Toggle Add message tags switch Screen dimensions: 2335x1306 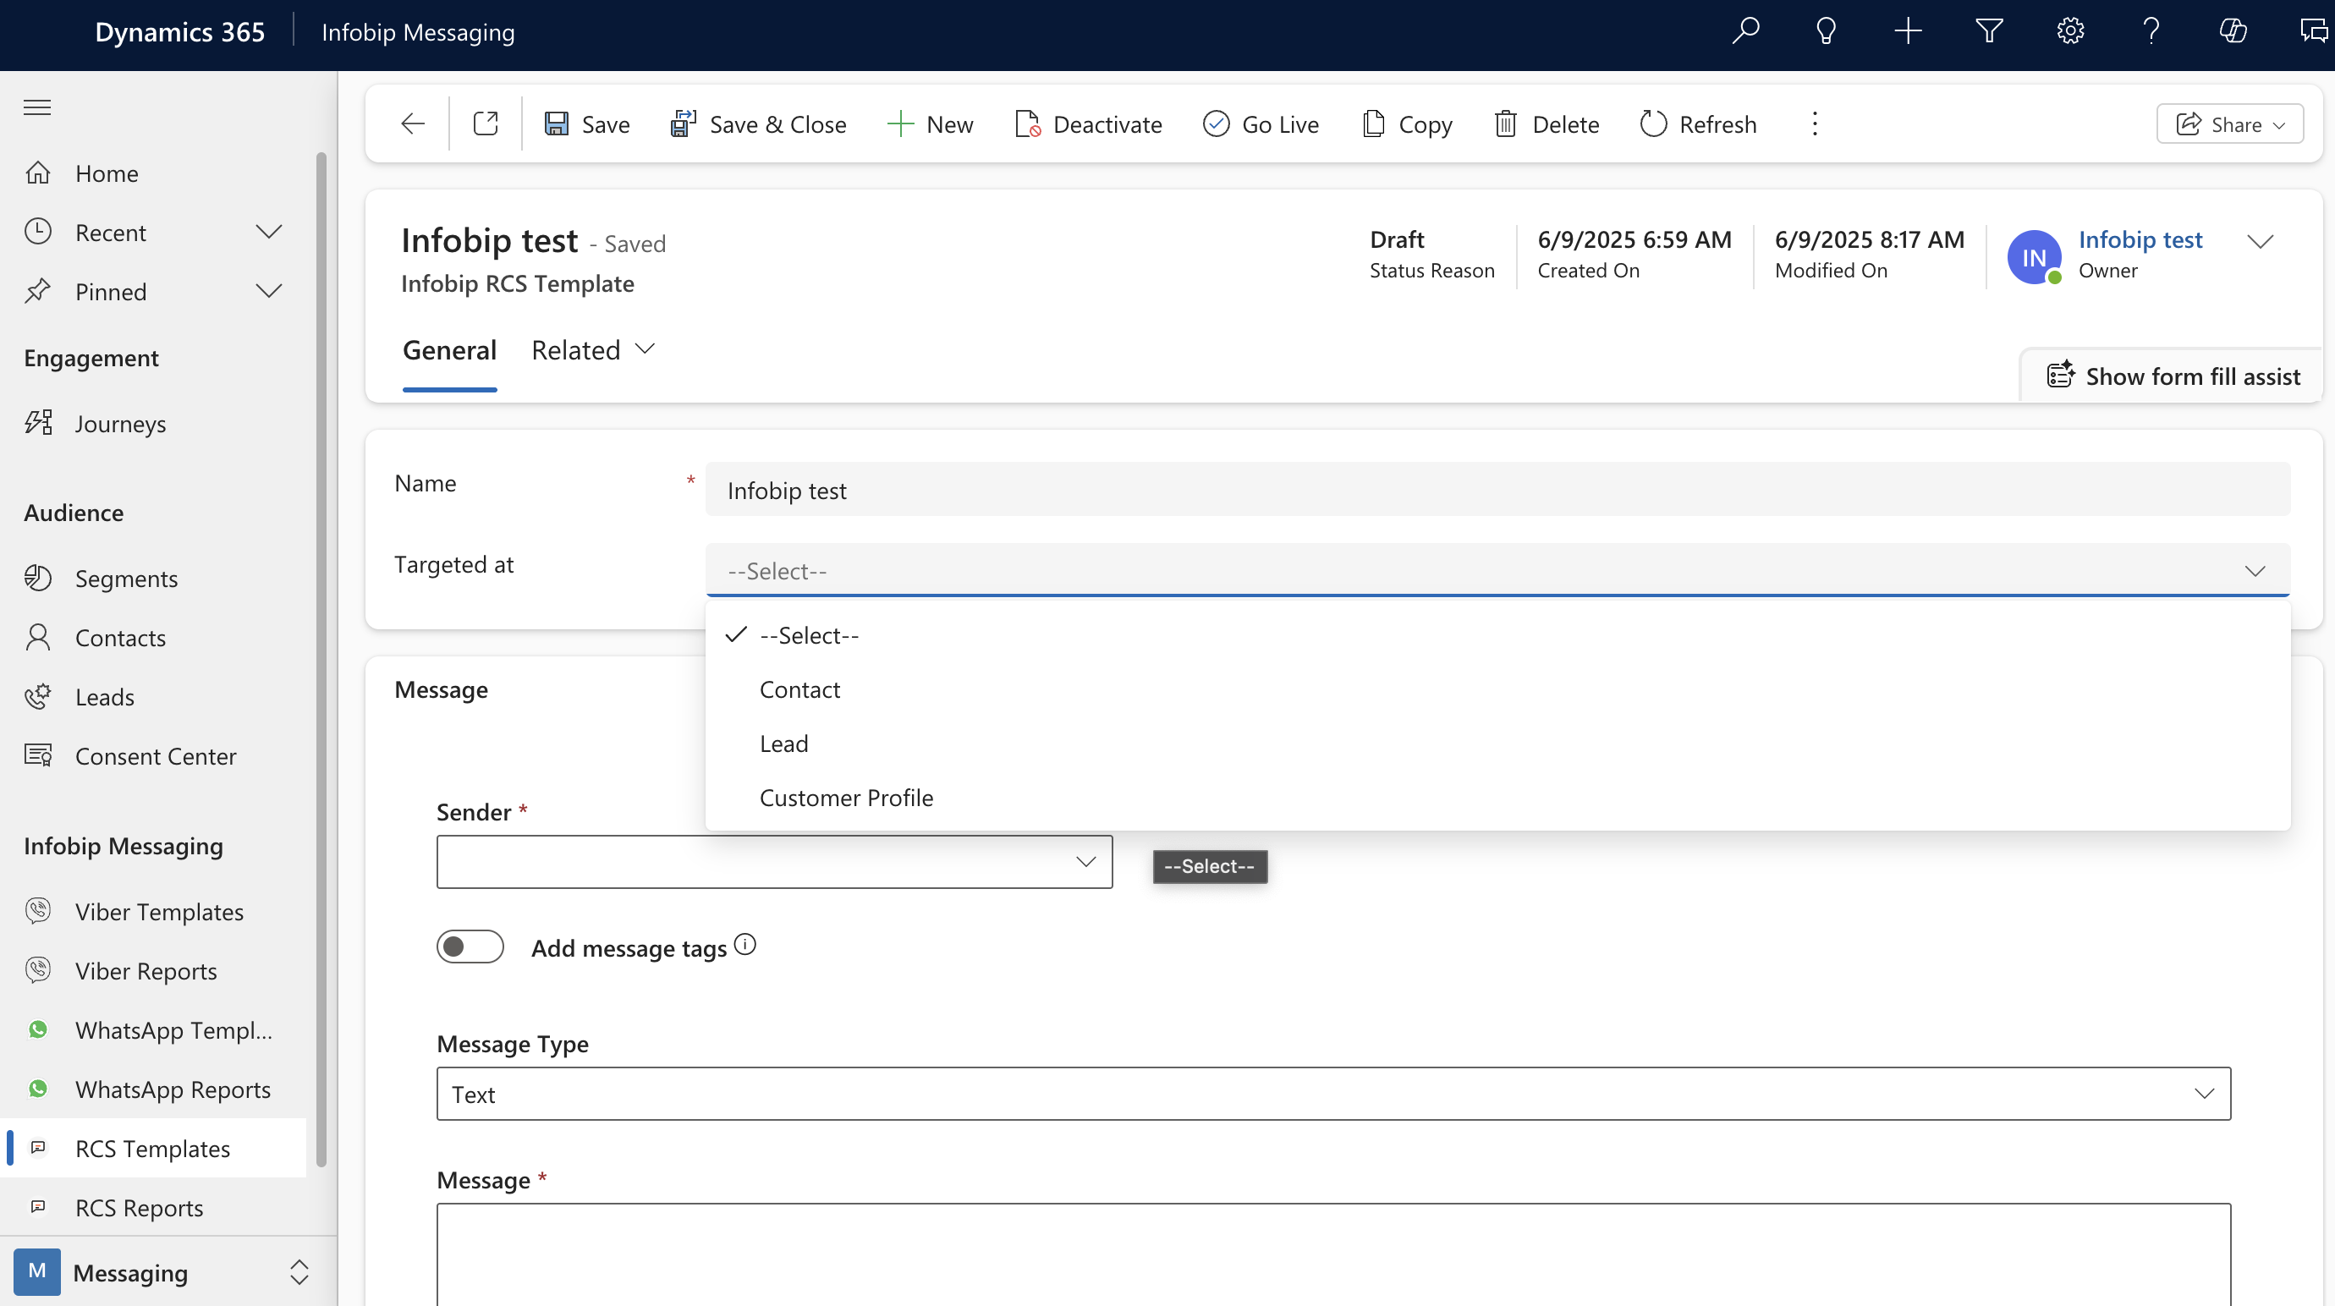coord(470,947)
